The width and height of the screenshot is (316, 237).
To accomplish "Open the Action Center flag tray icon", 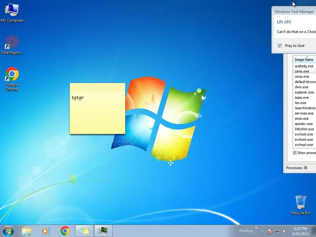I will 270,231.
